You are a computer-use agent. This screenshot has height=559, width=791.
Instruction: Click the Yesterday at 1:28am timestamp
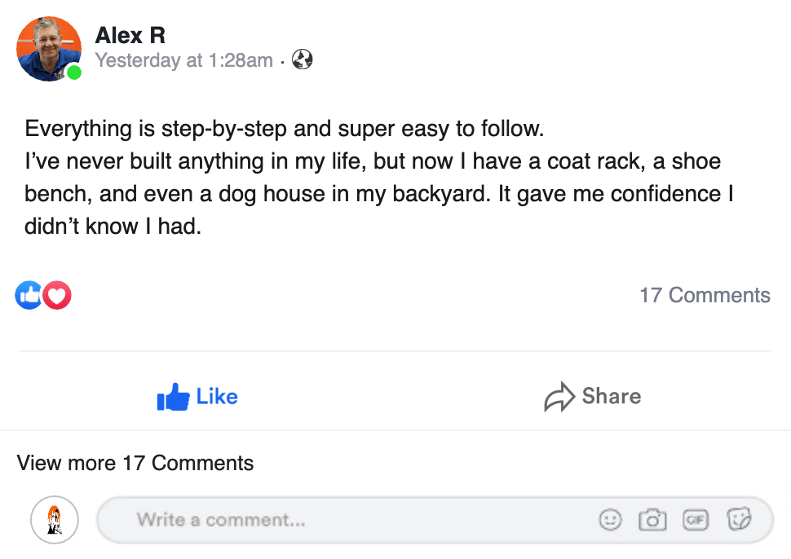[x=184, y=60]
